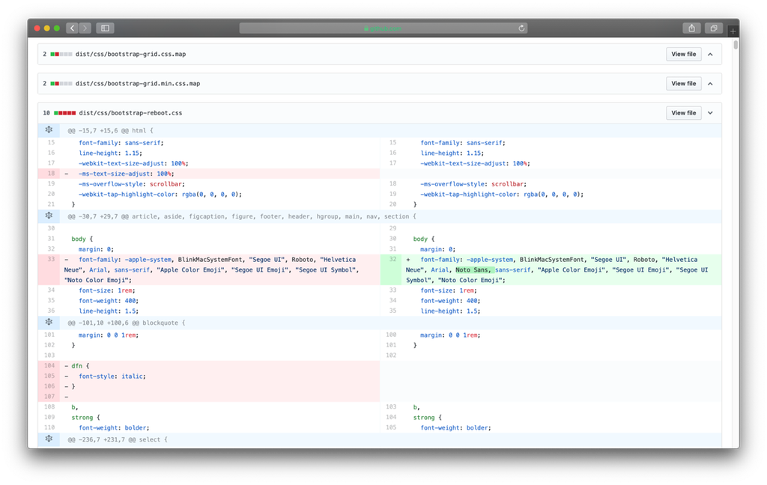
Task: Toggle the Safari sidebar button
Action: click(105, 28)
